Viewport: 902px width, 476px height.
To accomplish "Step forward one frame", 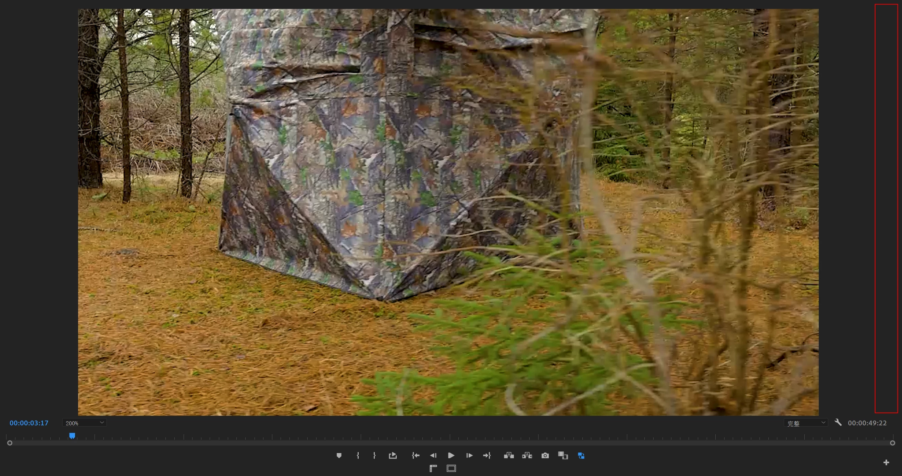I will pyautogui.click(x=469, y=455).
